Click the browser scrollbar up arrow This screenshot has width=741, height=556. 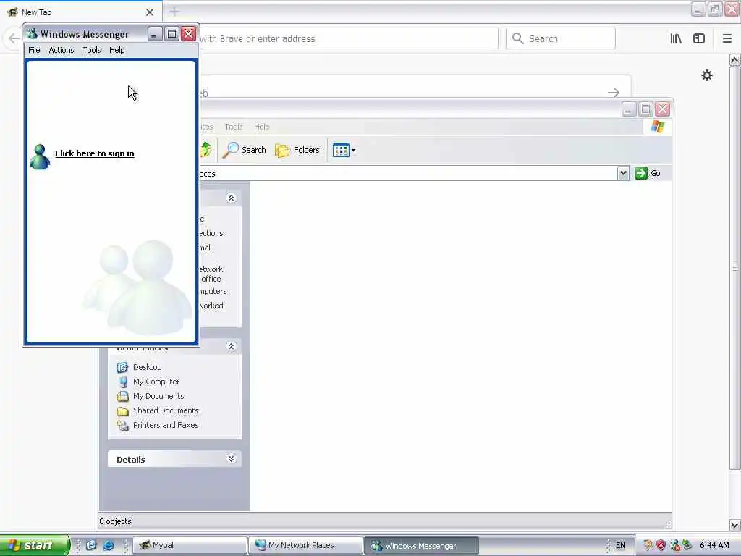click(735, 60)
